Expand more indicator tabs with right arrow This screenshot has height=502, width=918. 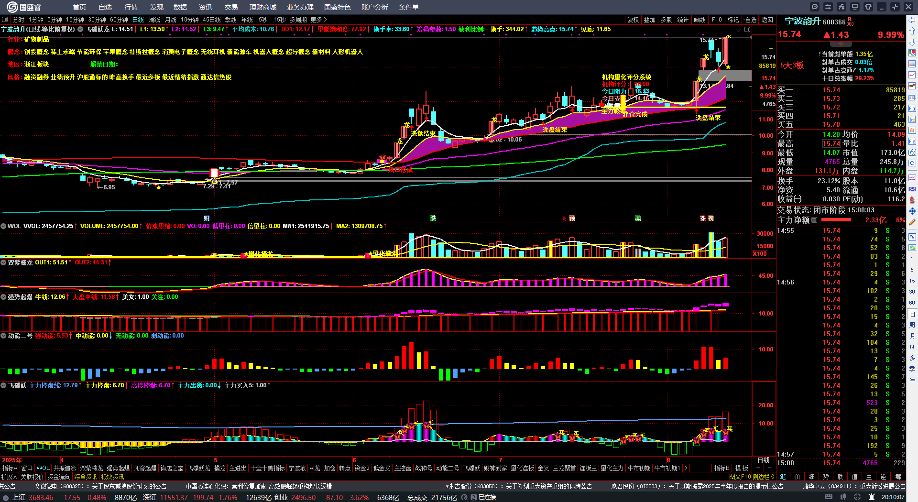(686, 468)
